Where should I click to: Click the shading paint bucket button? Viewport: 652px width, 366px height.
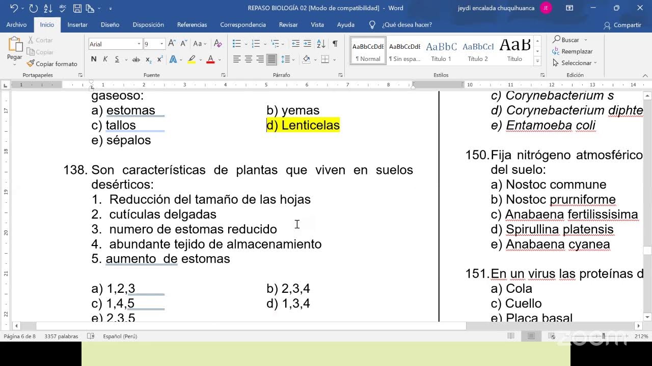pyautogui.click(x=306, y=59)
